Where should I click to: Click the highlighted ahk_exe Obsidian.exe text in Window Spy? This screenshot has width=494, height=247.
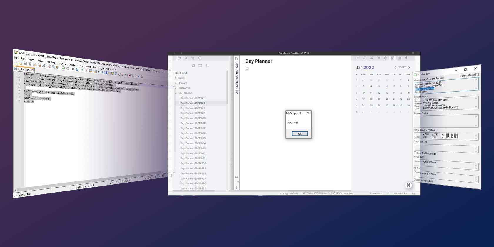pos(424,89)
